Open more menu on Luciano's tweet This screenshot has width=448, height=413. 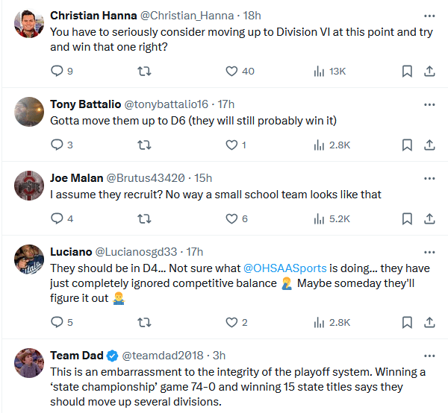pos(429,249)
